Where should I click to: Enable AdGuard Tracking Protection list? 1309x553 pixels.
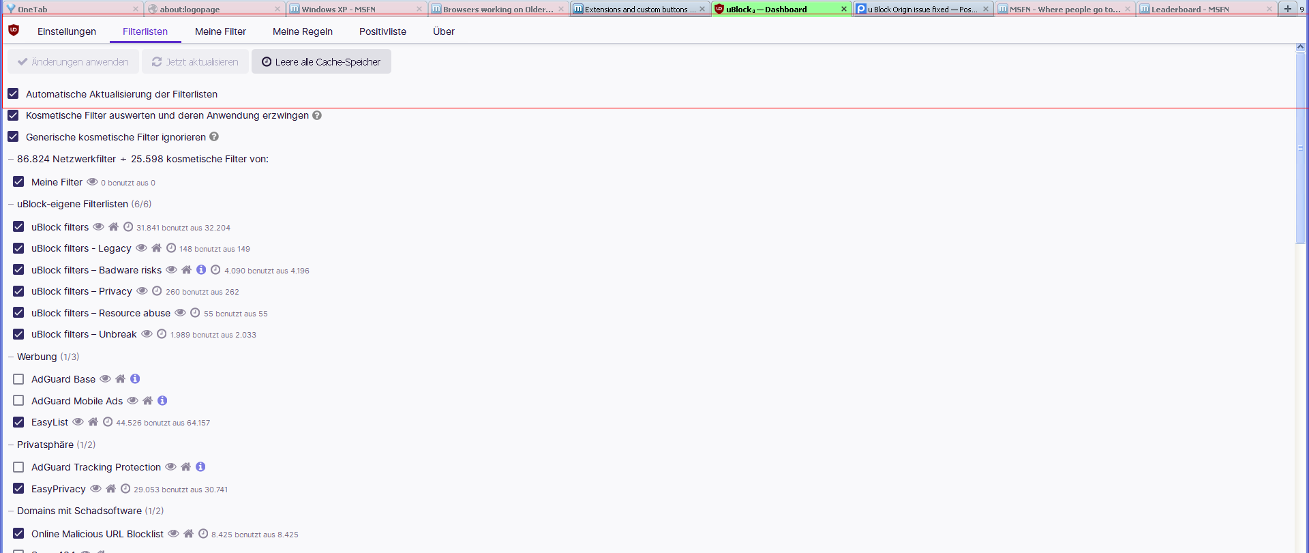18,467
